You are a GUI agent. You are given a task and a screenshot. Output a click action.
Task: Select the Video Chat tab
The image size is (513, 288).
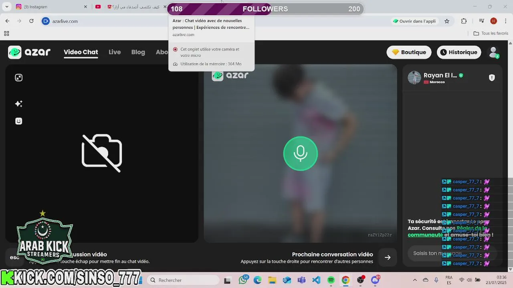tap(81, 52)
